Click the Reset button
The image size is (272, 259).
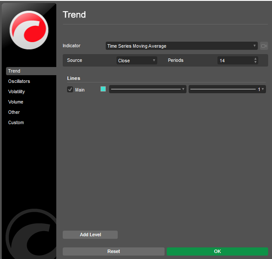(113, 251)
